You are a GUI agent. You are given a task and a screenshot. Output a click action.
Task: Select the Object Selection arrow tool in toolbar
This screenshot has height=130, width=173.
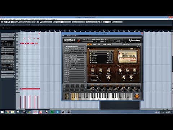click(12, 22)
